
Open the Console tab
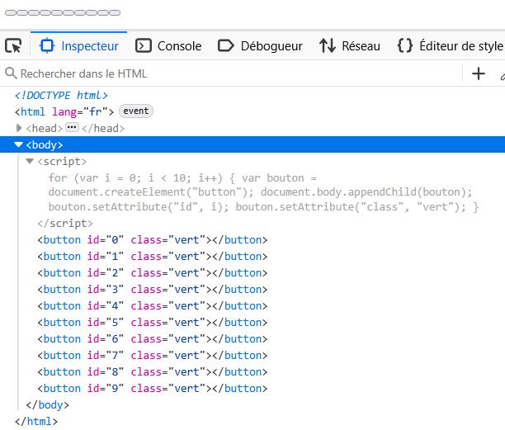click(168, 45)
